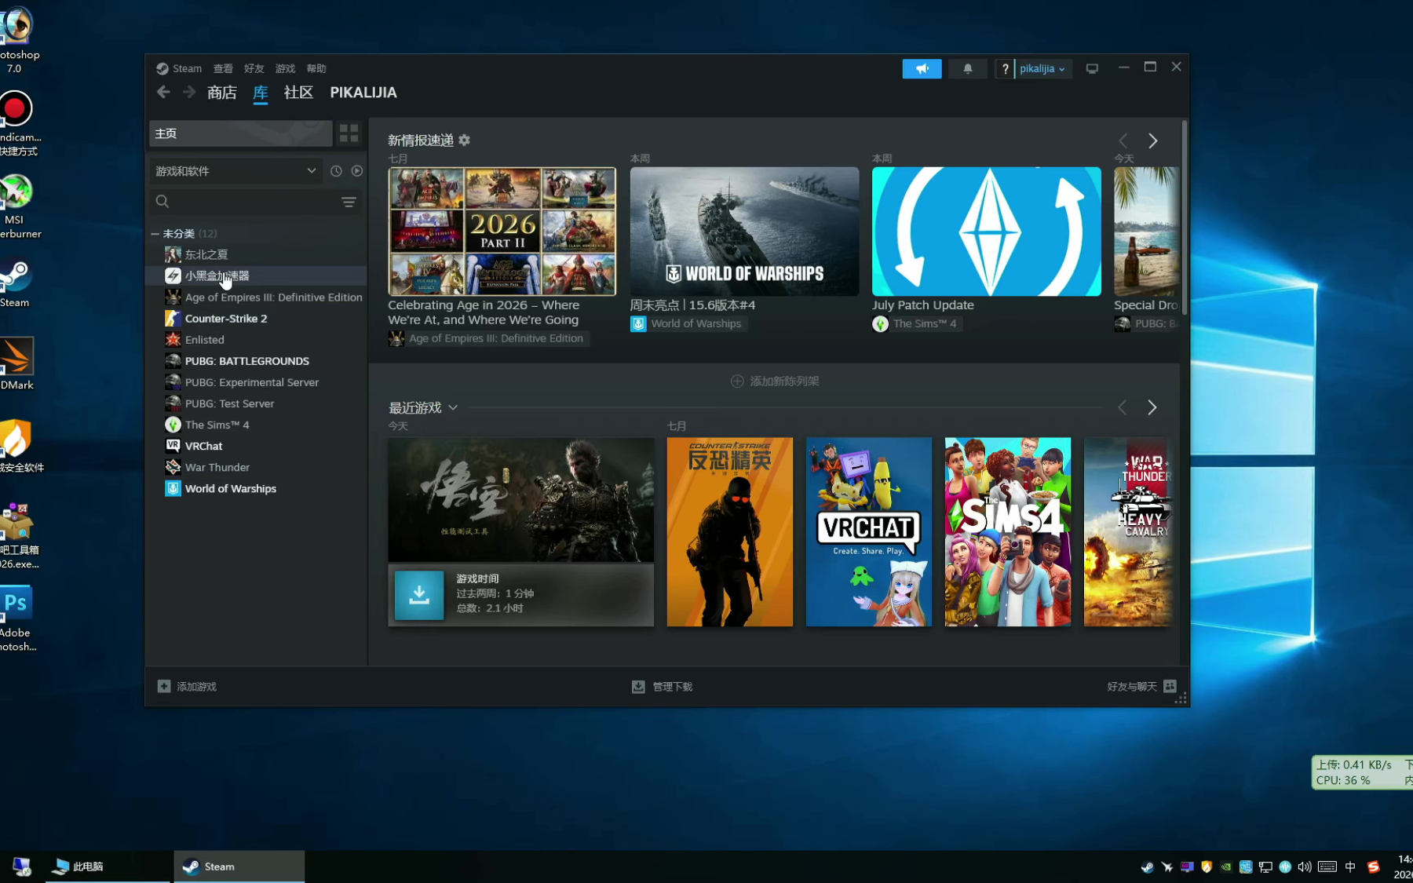Image resolution: width=1413 pixels, height=883 pixels.
Task: Click the question mark help icon
Action: point(1005,69)
